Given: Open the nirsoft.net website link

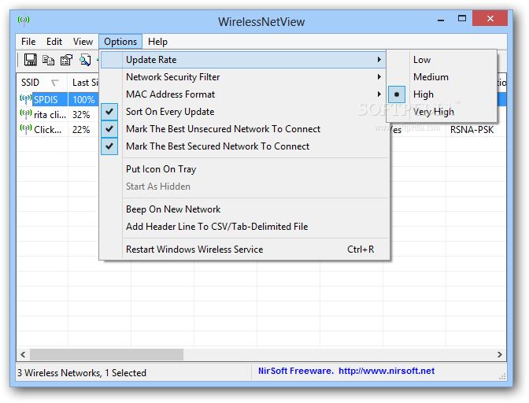Looking at the screenshot, I should click(x=387, y=371).
